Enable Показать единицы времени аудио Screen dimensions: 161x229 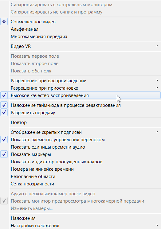point(80,147)
